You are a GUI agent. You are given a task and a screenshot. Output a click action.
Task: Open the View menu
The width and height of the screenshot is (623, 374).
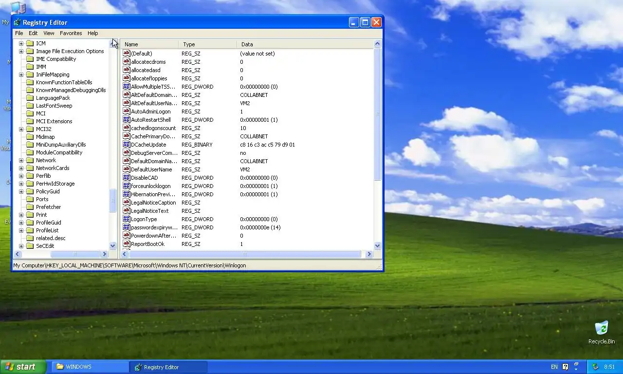pyautogui.click(x=49, y=33)
